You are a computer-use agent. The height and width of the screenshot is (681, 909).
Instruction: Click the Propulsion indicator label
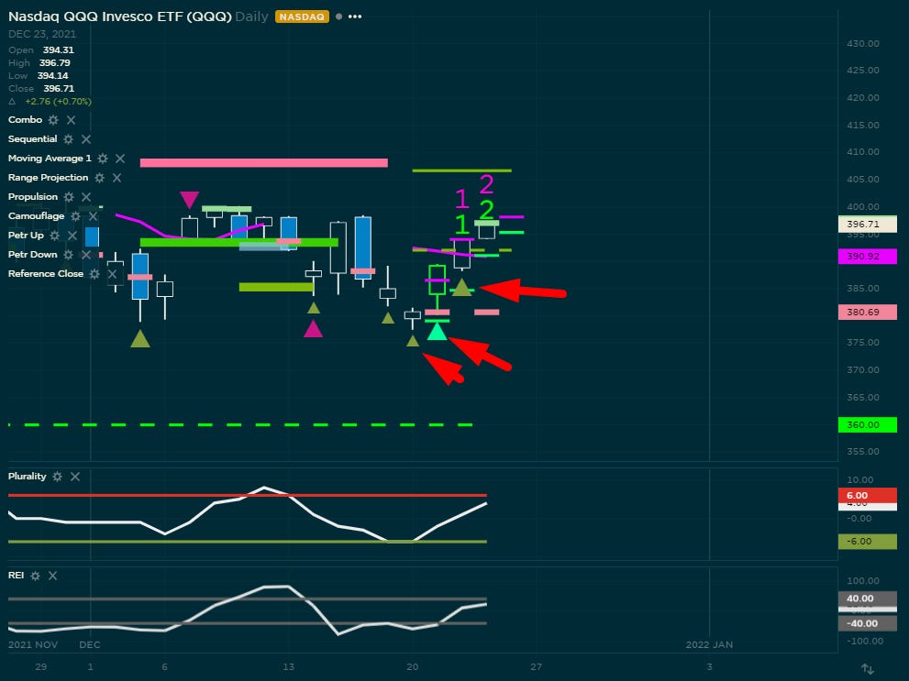coord(33,197)
